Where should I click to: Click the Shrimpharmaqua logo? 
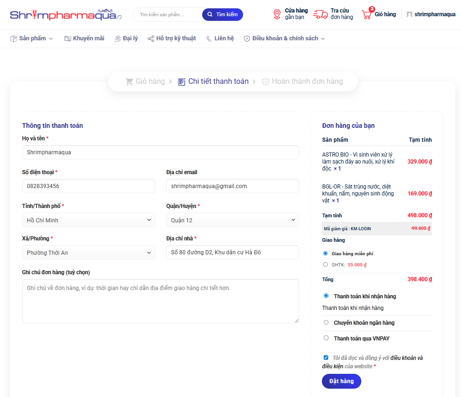coord(65,15)
